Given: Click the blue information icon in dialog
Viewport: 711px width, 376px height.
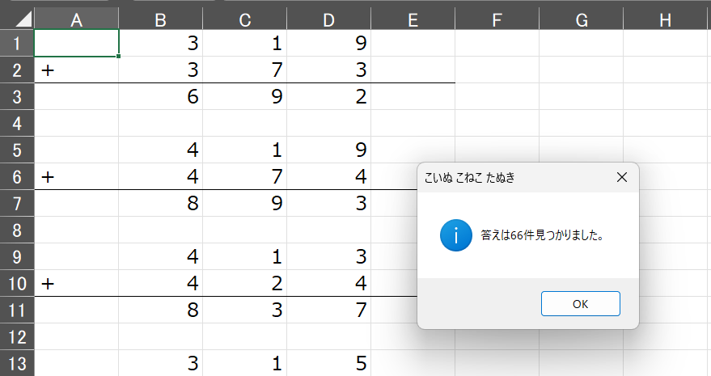Looking at the screenshot, I should point(455,235).
